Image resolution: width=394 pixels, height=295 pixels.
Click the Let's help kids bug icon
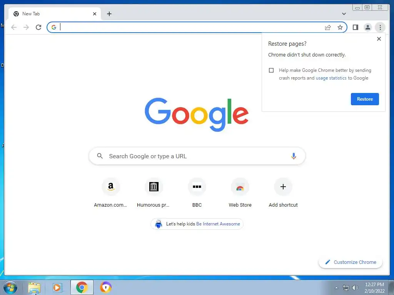tap(159, 224)
